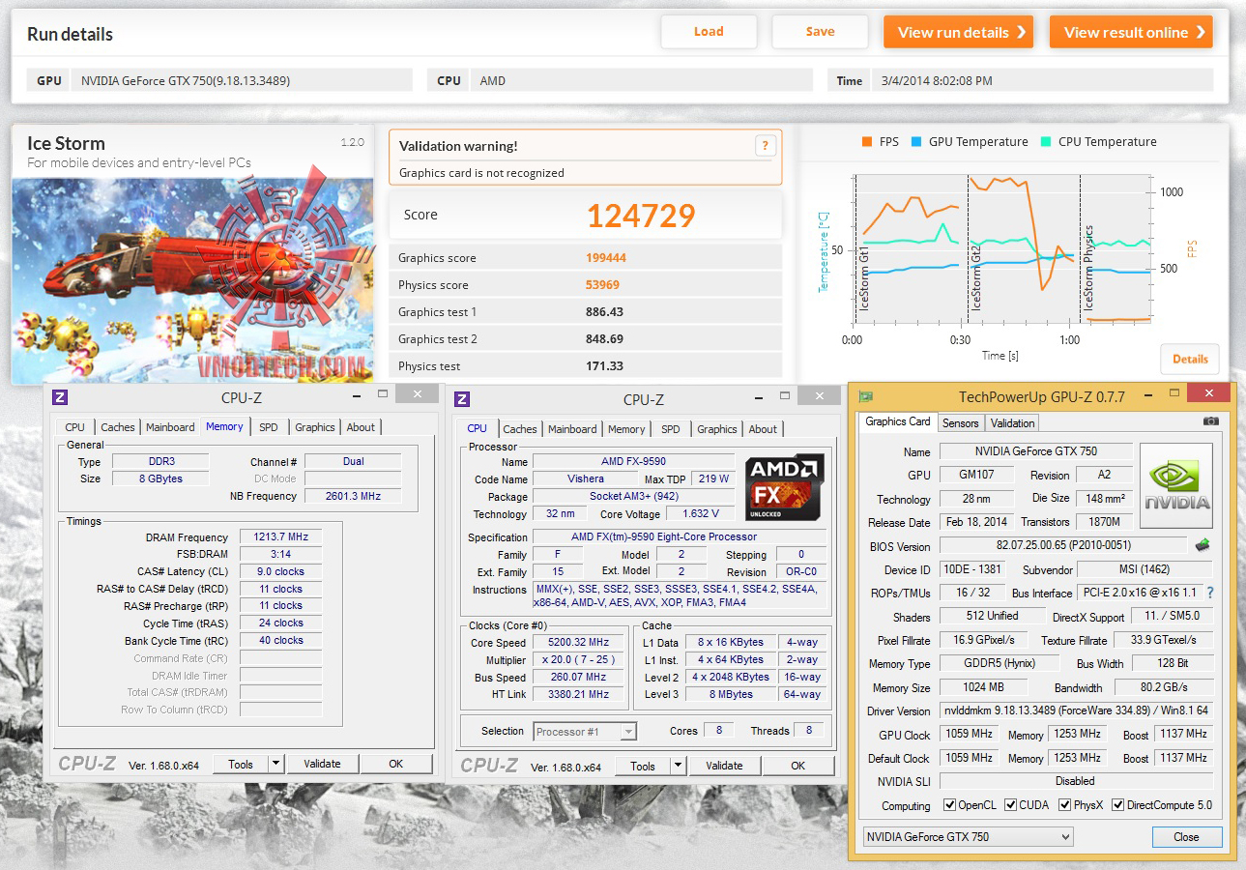Click the Z title icon of the CPU-Z Memory window
Screen dimensions: 1246x870
(x=60, y=397)
